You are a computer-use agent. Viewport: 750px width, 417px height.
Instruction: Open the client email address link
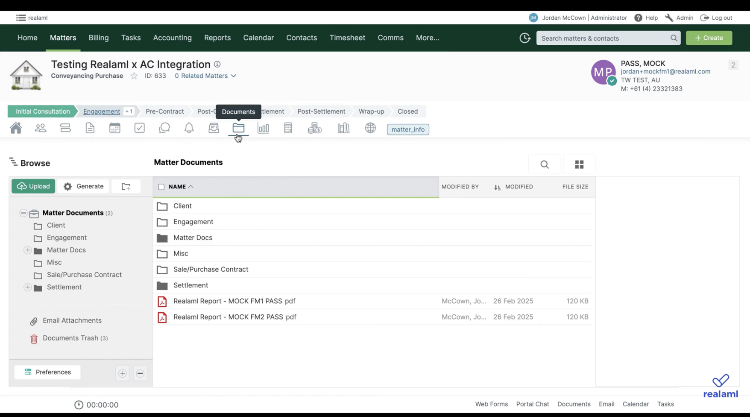(665, 72)
